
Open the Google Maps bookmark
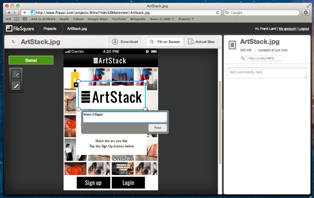point(98,19)
